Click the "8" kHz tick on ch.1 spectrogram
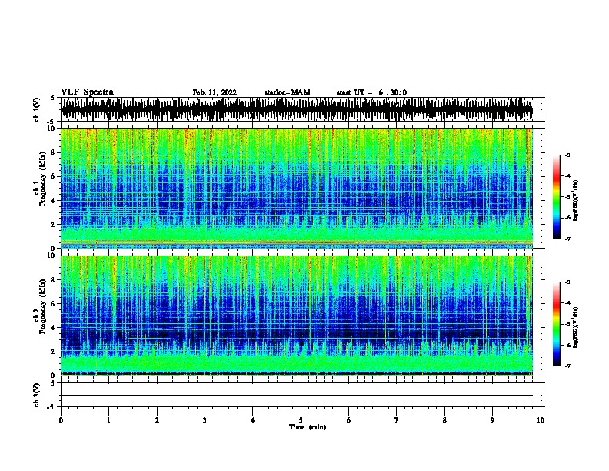The height and width of the screenshot is (471, 609). pos(53,152)
